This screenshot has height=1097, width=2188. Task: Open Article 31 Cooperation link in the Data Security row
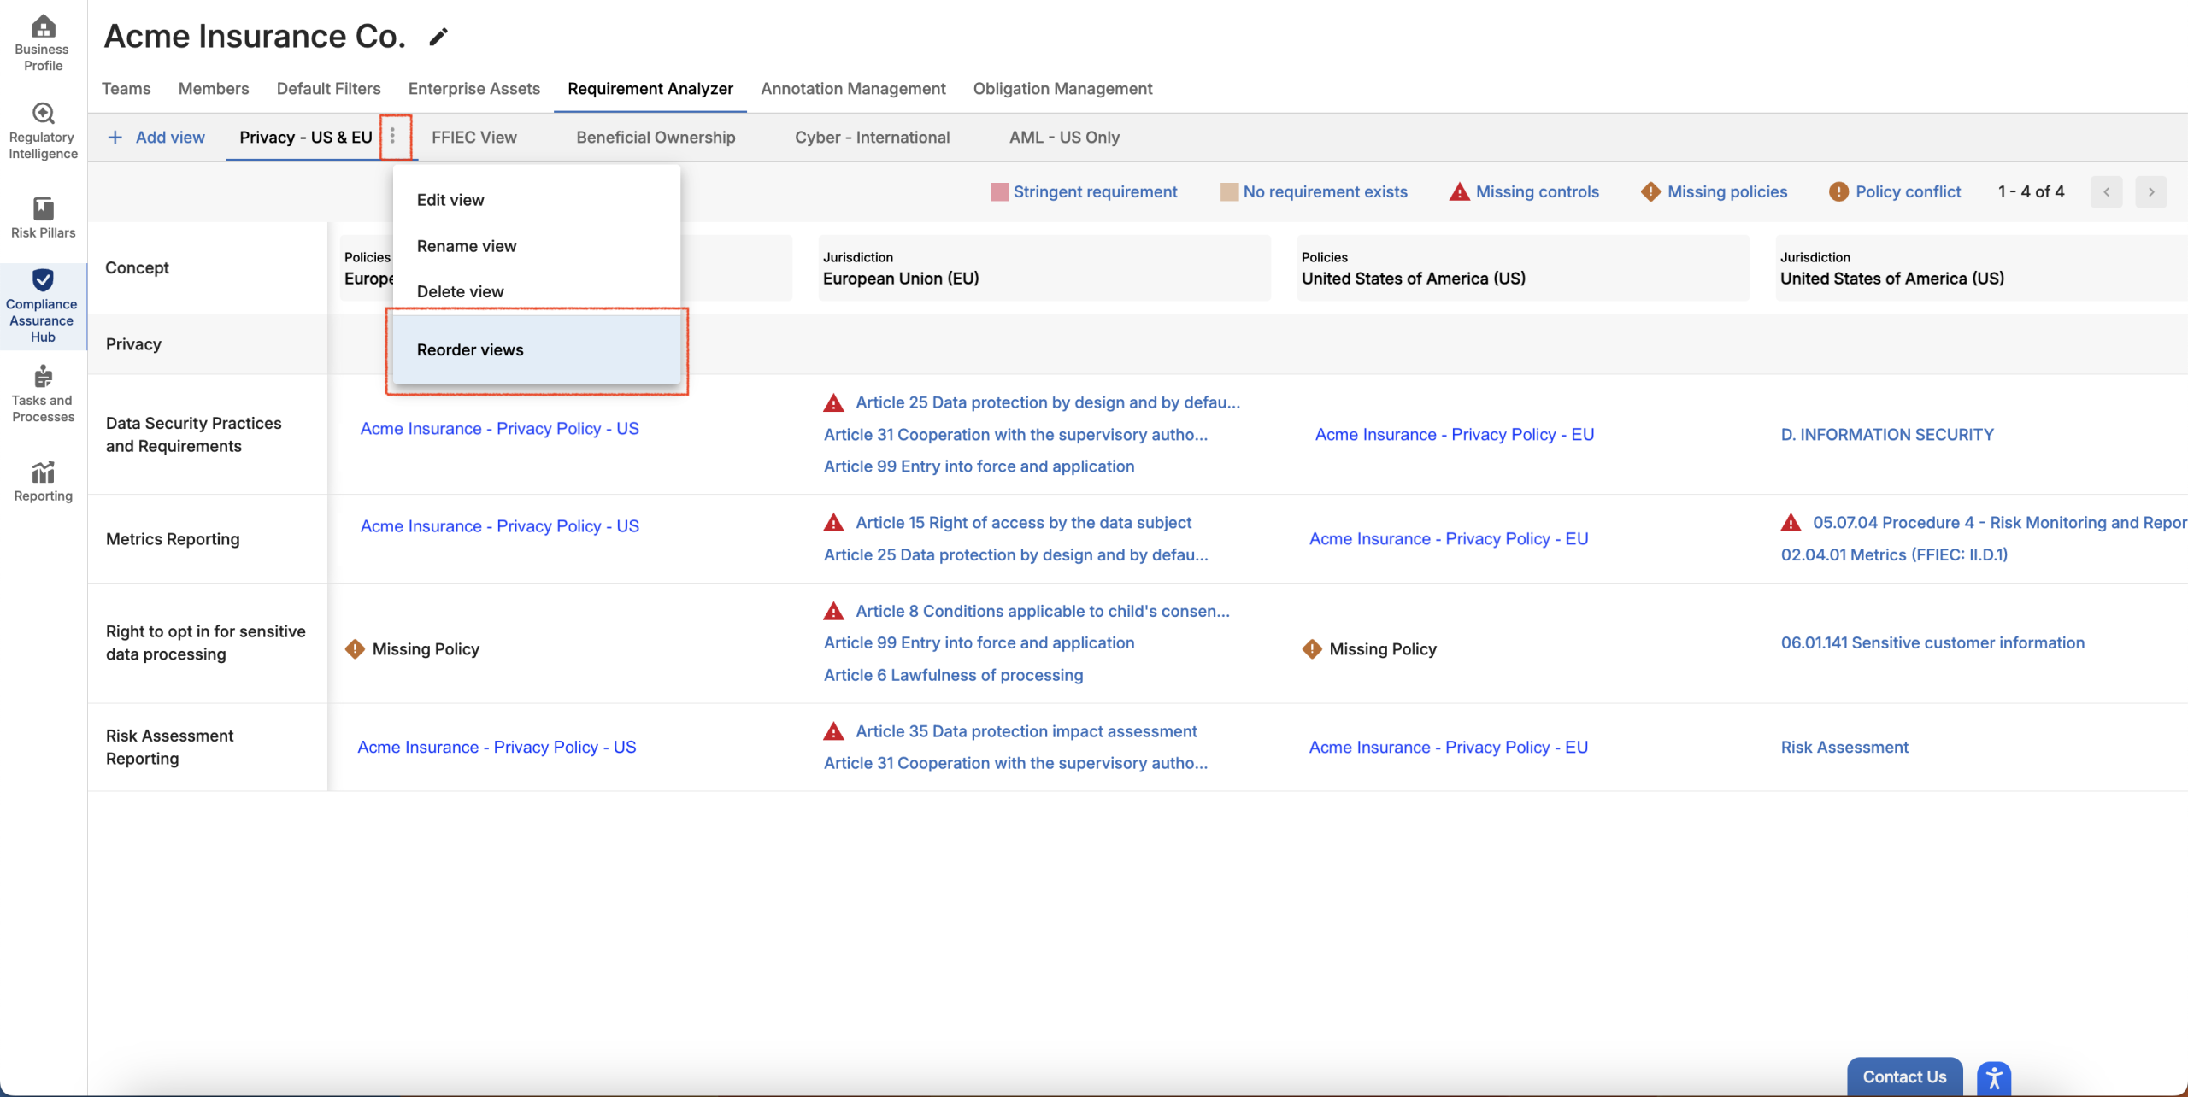1015,434
